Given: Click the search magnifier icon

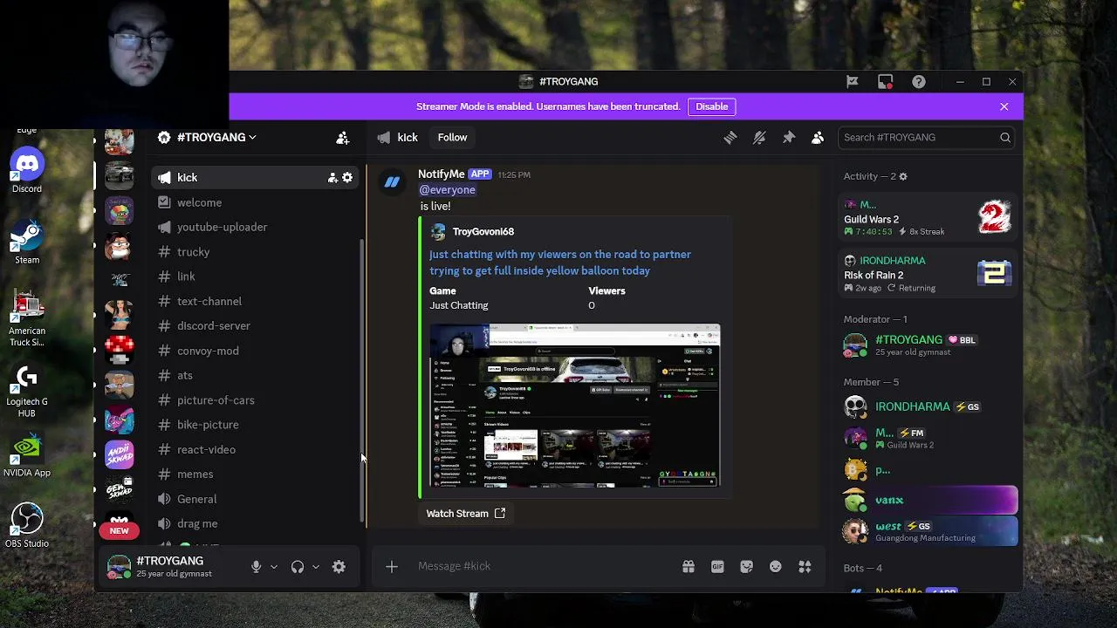Looking at the screenshot, I should click(x=1005, y=138).
